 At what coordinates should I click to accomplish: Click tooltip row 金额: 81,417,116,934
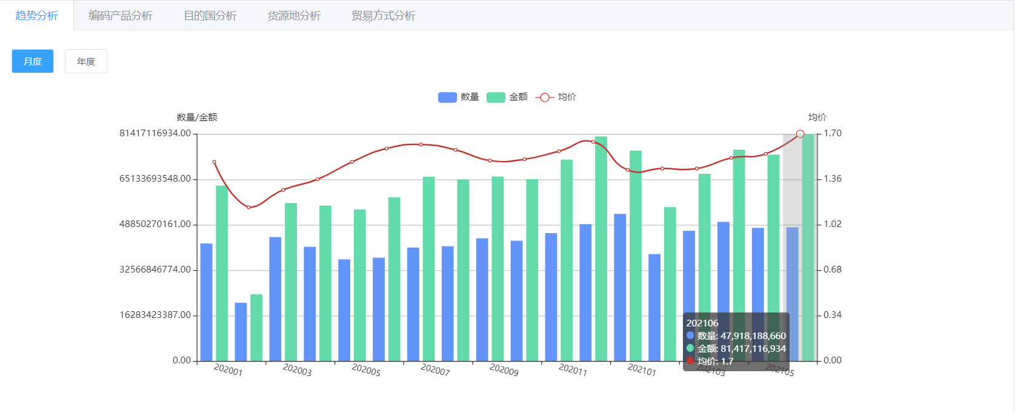736,349
